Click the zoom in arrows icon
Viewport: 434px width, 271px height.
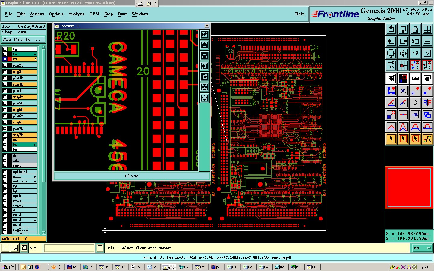[x=391, y=53]
